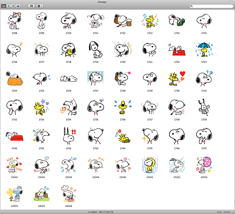
Task: Click the file name label 23345
Action: coord(123,177)
